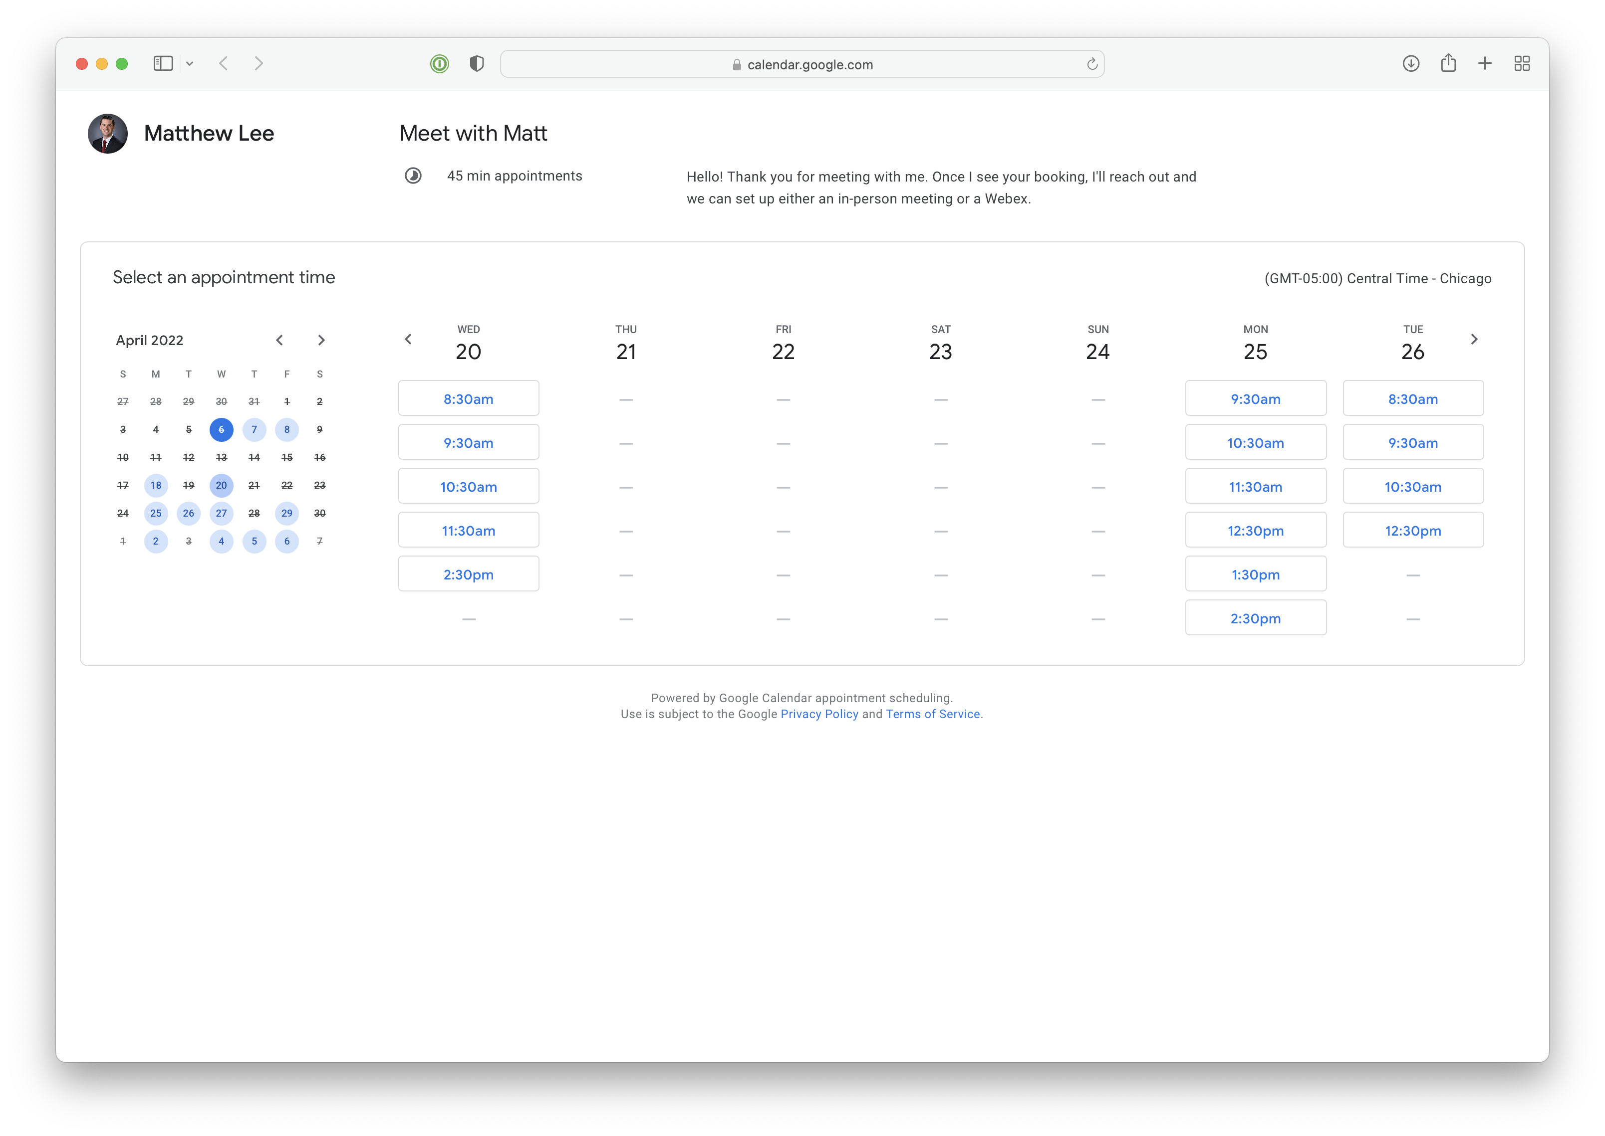Click the Meet with Matt heading
The width and height of the screenshot is (1605, 1136).
473,134
